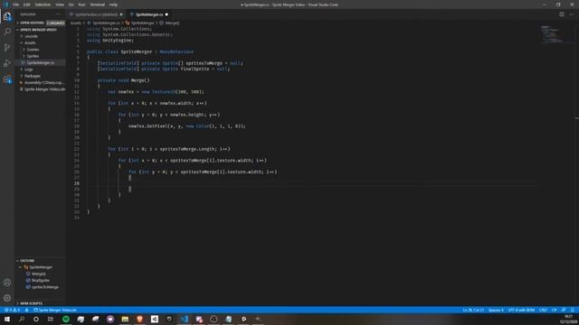
Task: Open the Run menu
Action: tap(81, 5)
